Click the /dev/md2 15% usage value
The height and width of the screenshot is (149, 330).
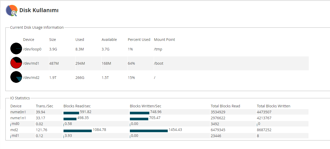(x=131, y=78)
